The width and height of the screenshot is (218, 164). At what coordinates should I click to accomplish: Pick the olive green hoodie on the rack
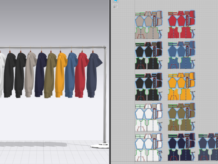point(50,75)
